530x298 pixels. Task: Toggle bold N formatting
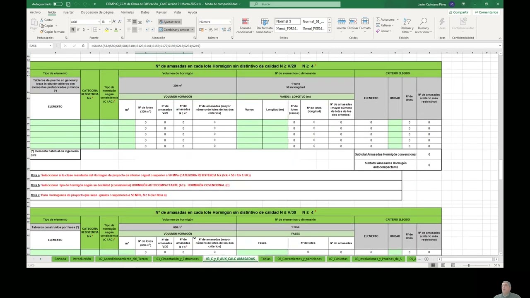point(72,29)
